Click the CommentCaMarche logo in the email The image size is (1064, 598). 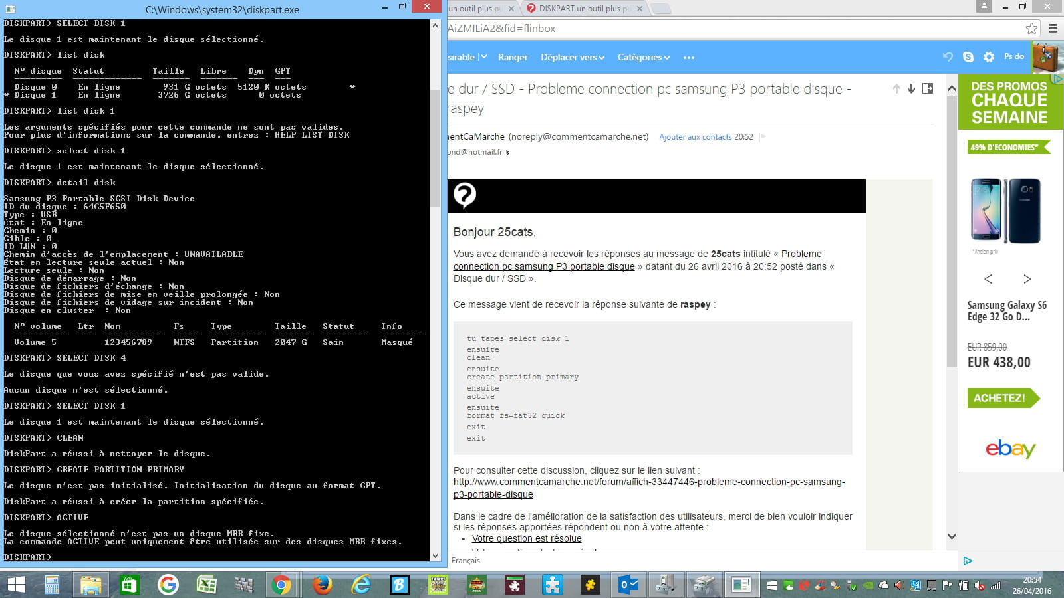tap(464, 195)
